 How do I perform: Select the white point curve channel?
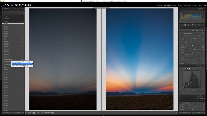[190, 69]
